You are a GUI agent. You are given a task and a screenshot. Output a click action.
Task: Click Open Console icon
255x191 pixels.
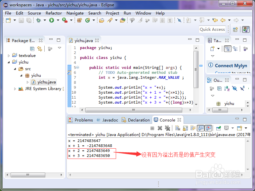click(239, 128)
